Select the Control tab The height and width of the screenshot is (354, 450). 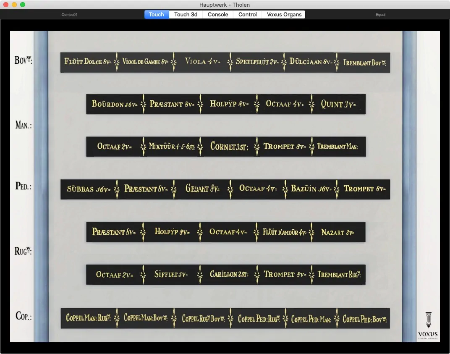pos(247,14)
